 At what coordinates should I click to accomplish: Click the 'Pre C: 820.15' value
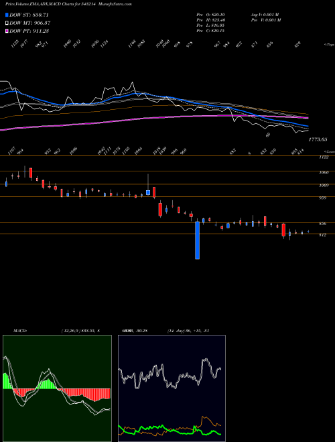(210, 31)
